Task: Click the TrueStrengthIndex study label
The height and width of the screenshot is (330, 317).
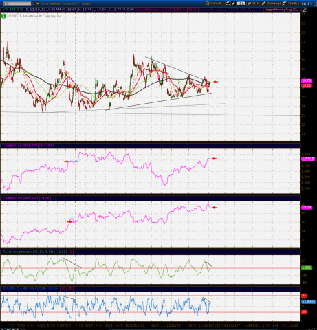Action: (x=30, y=252)
